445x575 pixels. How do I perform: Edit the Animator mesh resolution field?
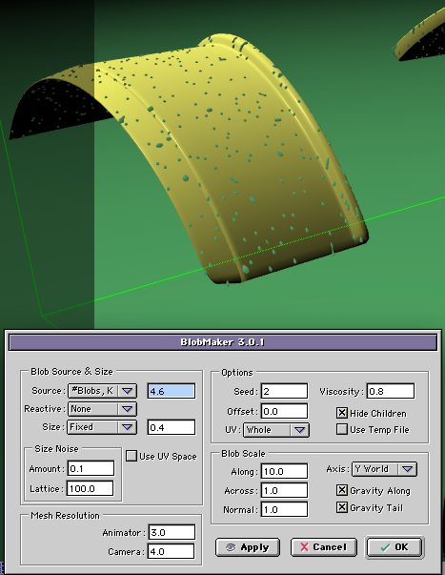click(x=172, y=532)
